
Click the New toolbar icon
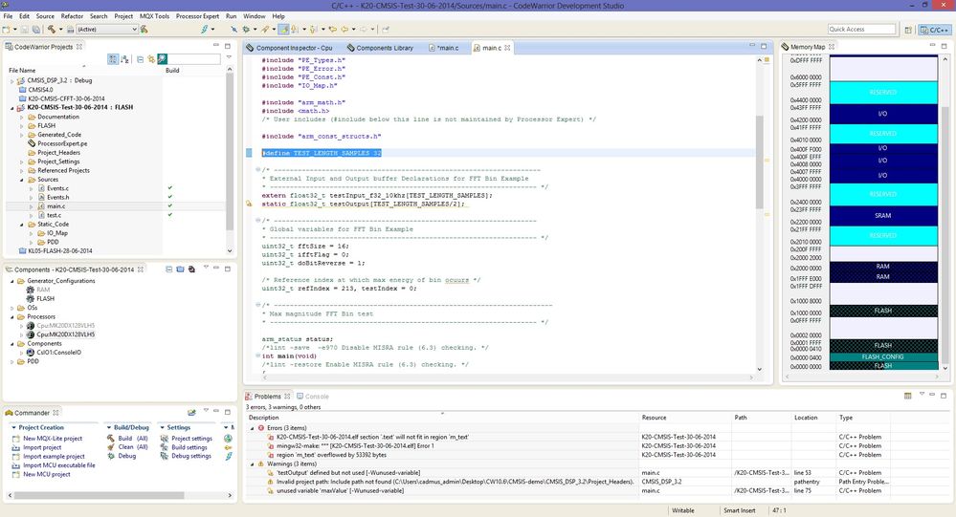6,30
